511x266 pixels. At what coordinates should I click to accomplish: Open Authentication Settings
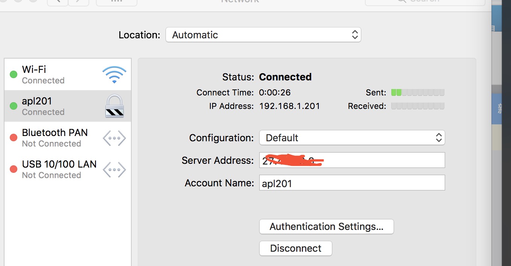pyautogui.click(x=326, y=227)
